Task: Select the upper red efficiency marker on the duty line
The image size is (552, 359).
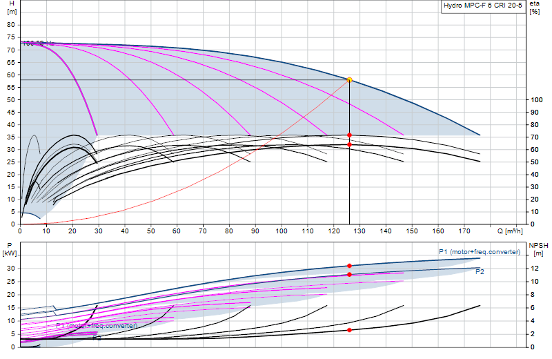Action: pos(349,135)
